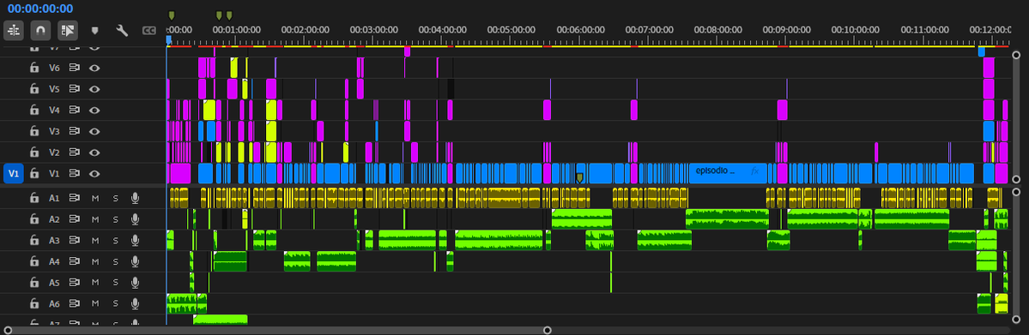Enable voice-over record on A1

click(x=136, y=197)
